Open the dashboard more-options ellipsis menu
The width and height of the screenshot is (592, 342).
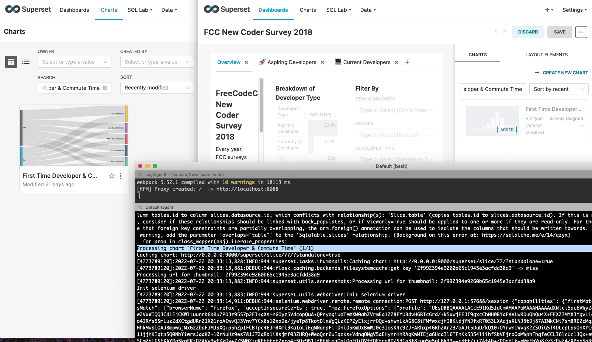tap(581, 32)
